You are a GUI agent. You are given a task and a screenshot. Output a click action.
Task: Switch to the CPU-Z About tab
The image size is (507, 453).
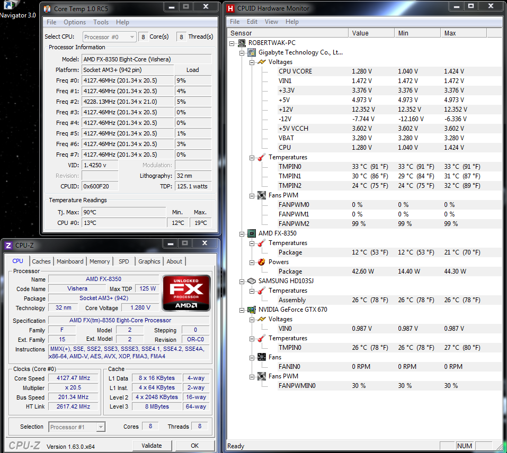[x=174, y=261]
